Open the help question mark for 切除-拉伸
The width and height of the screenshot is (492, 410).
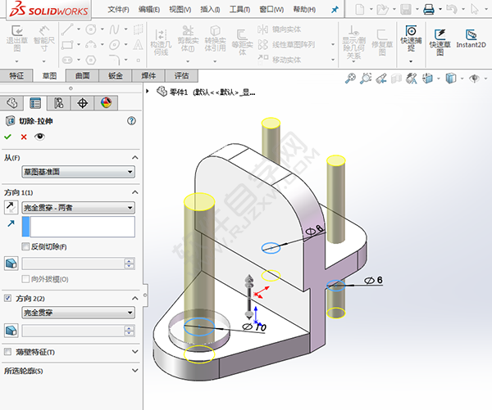pyautogui.click(x=131, y=121)
